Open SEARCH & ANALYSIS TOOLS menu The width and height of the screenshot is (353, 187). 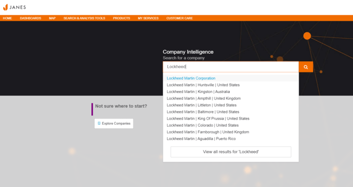point(84,18)
